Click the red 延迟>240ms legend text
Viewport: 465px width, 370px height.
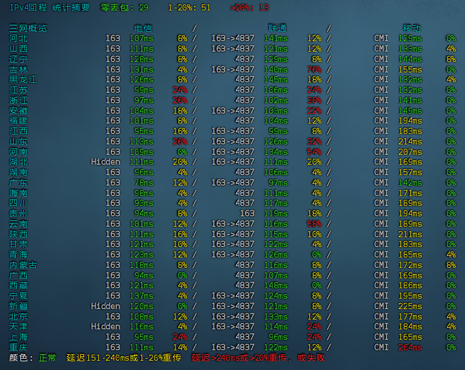[x=258, y=357]
